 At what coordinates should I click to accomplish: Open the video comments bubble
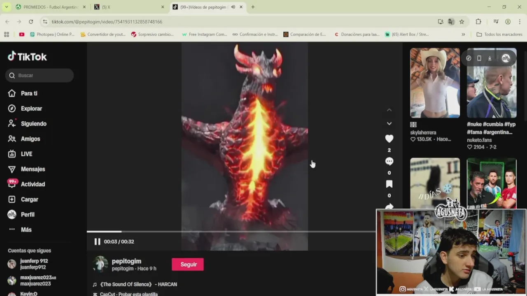click(389, 161)
